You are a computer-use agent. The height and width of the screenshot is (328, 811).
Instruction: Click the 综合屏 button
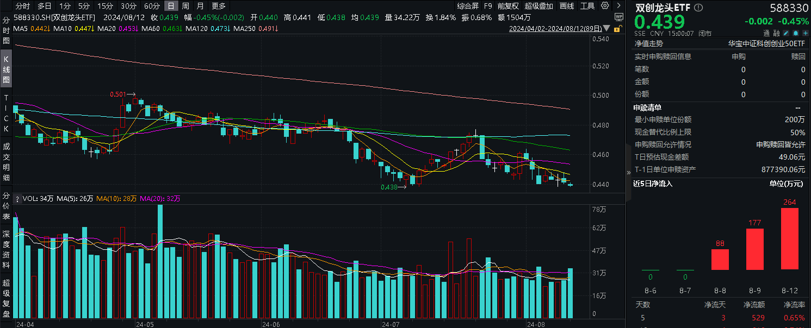point(467,6)
